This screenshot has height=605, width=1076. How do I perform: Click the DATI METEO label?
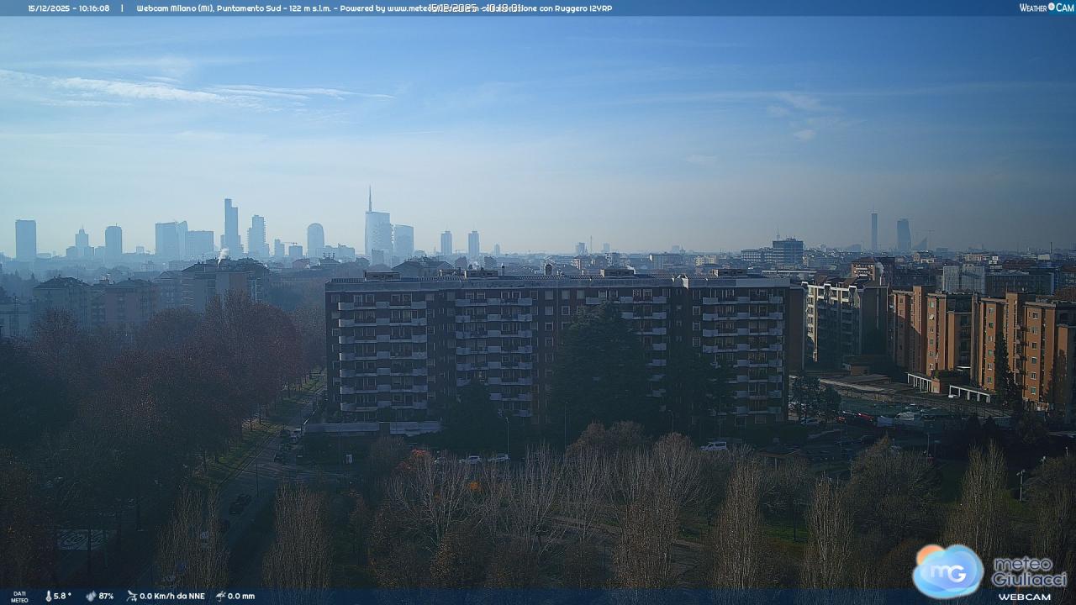tap(18, 597)
